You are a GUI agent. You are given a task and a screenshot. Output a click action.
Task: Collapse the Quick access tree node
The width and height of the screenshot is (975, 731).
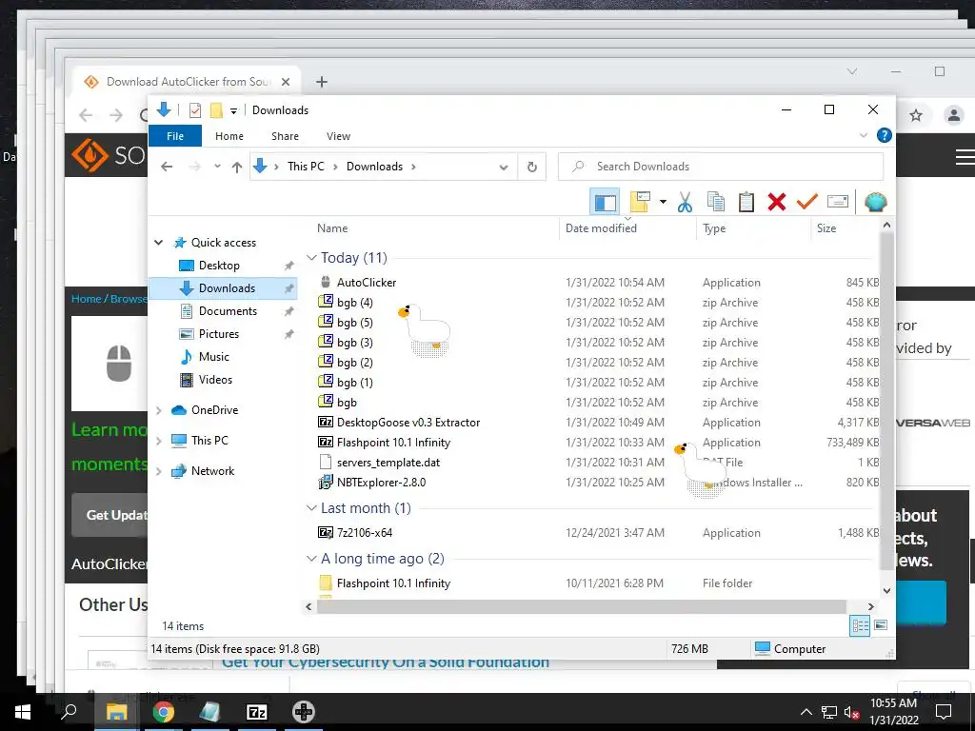click(159, 243)
